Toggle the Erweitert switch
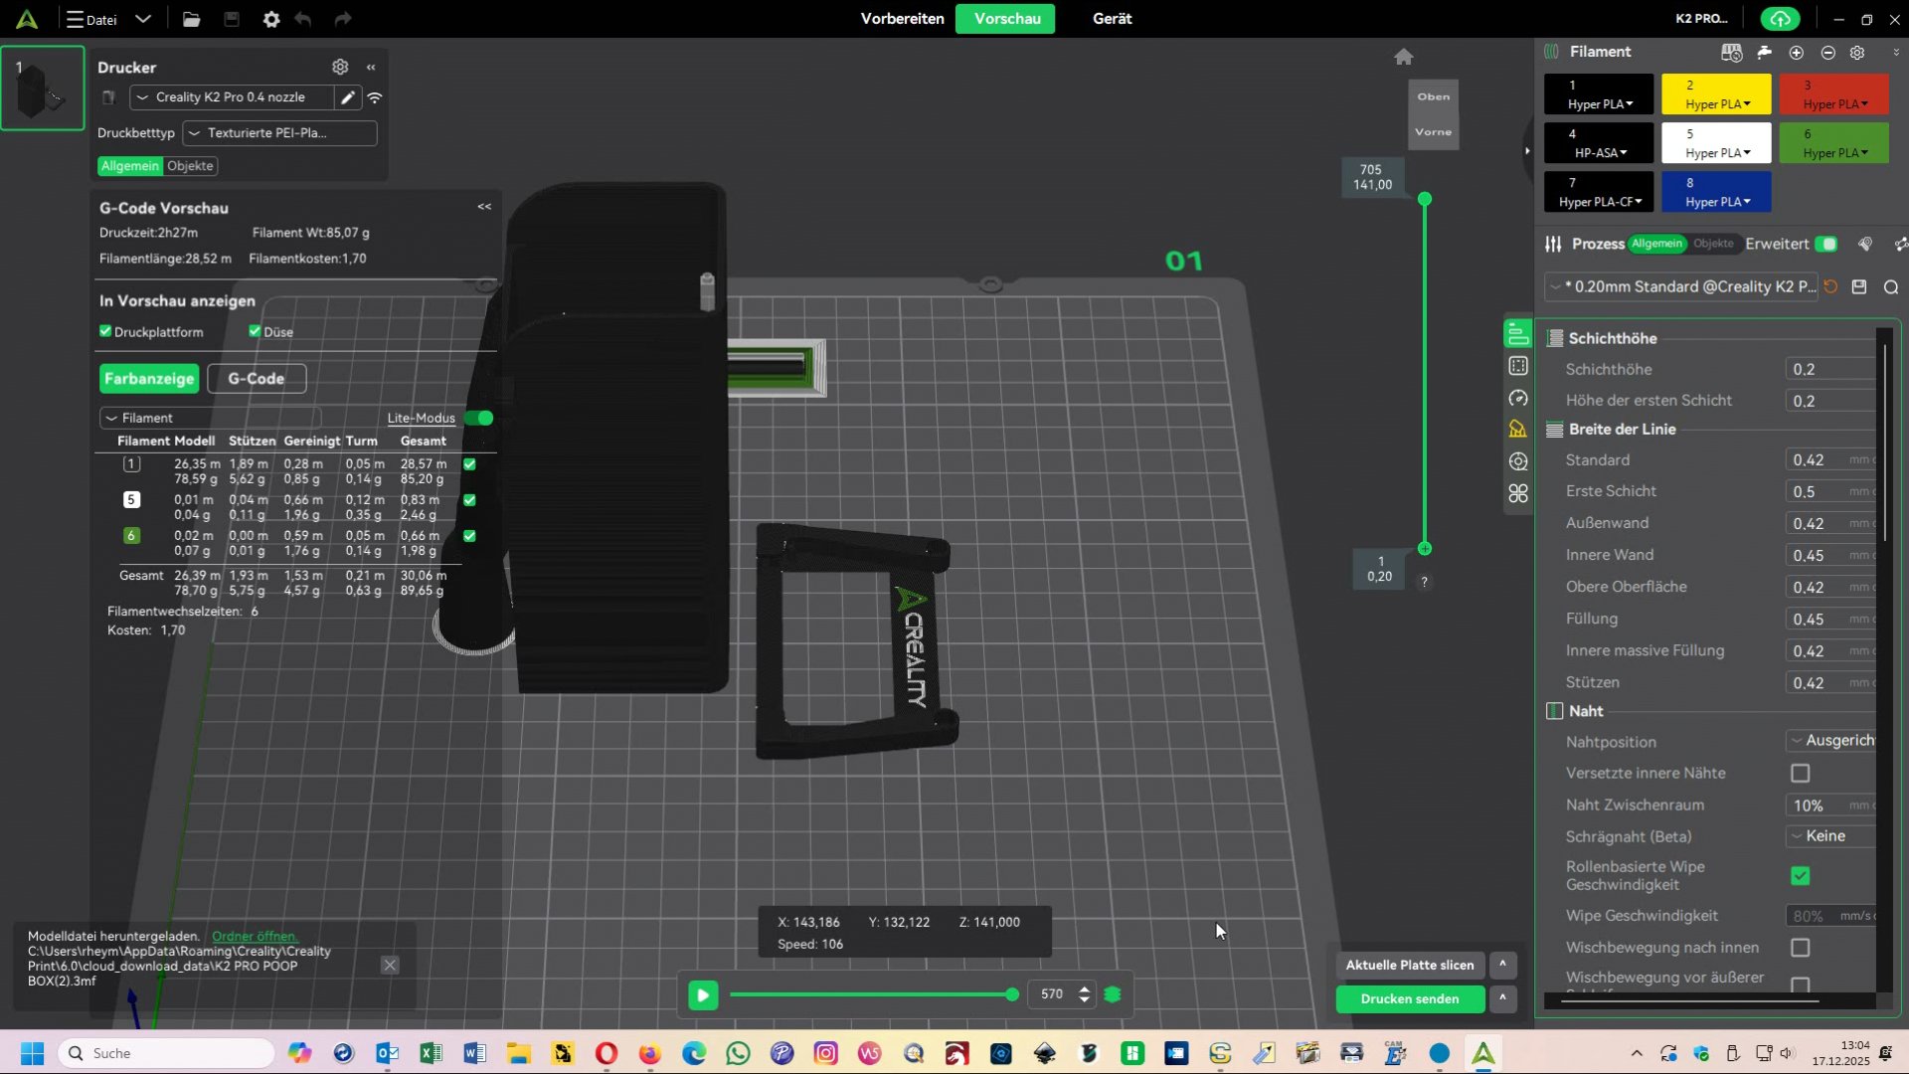Screen dimensions: 1909x1074 coord(1825,244)
